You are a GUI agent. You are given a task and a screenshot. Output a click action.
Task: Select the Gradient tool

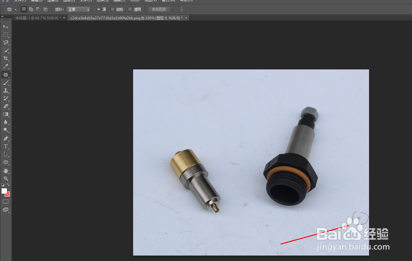click(6, 114)
